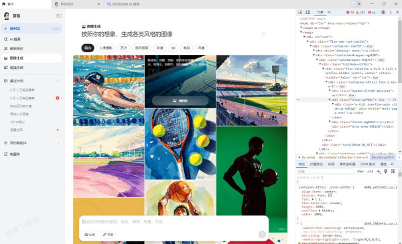Open the swimmer illustration thumbnail
This screenshot has width=402, height=244.
pyautogui.click(x=109, y=90)
